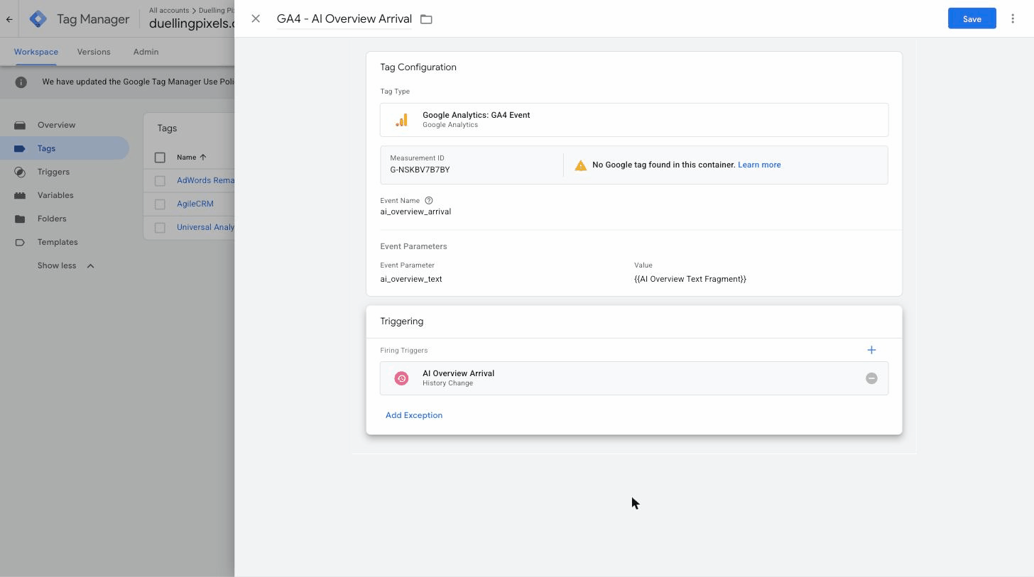Click the Google Analytics GA4 Event icon
The height and width of the screenshot is (577, 1034).
click(x=402, y=120)
